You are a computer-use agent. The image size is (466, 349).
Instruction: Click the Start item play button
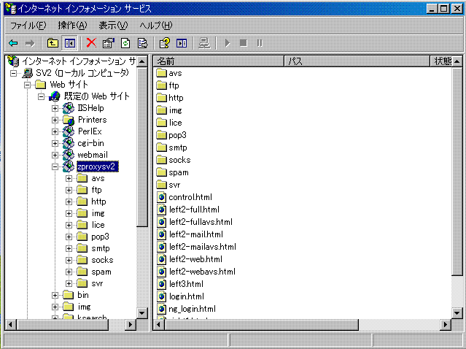228,43
